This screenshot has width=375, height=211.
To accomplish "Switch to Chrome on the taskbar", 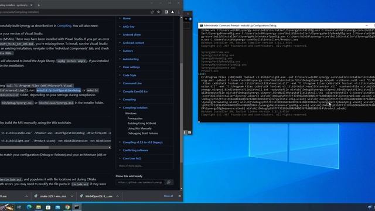I will point(67,207).
